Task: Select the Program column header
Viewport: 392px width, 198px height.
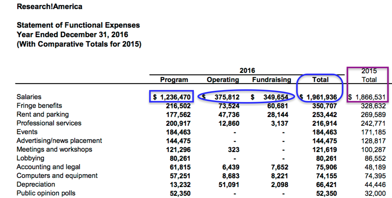Action: click(174, 80)
